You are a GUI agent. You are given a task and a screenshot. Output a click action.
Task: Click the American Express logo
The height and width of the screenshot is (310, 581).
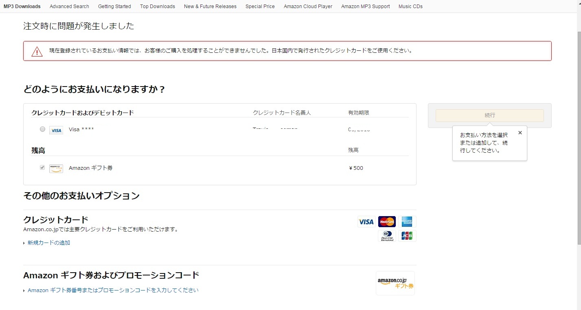(407, 222)
